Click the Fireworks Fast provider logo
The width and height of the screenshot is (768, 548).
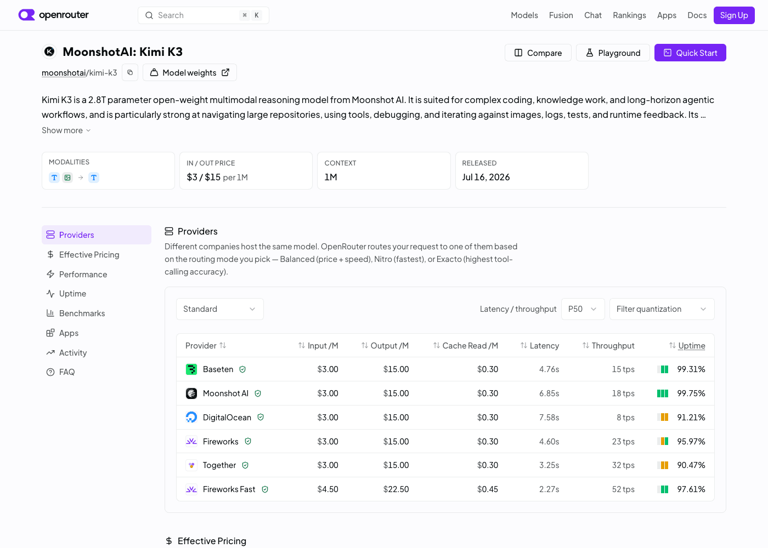click(191, 489)
